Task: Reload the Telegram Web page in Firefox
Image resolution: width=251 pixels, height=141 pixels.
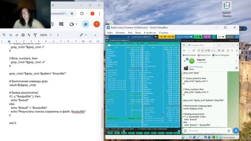Action: (x=194, y=51)
